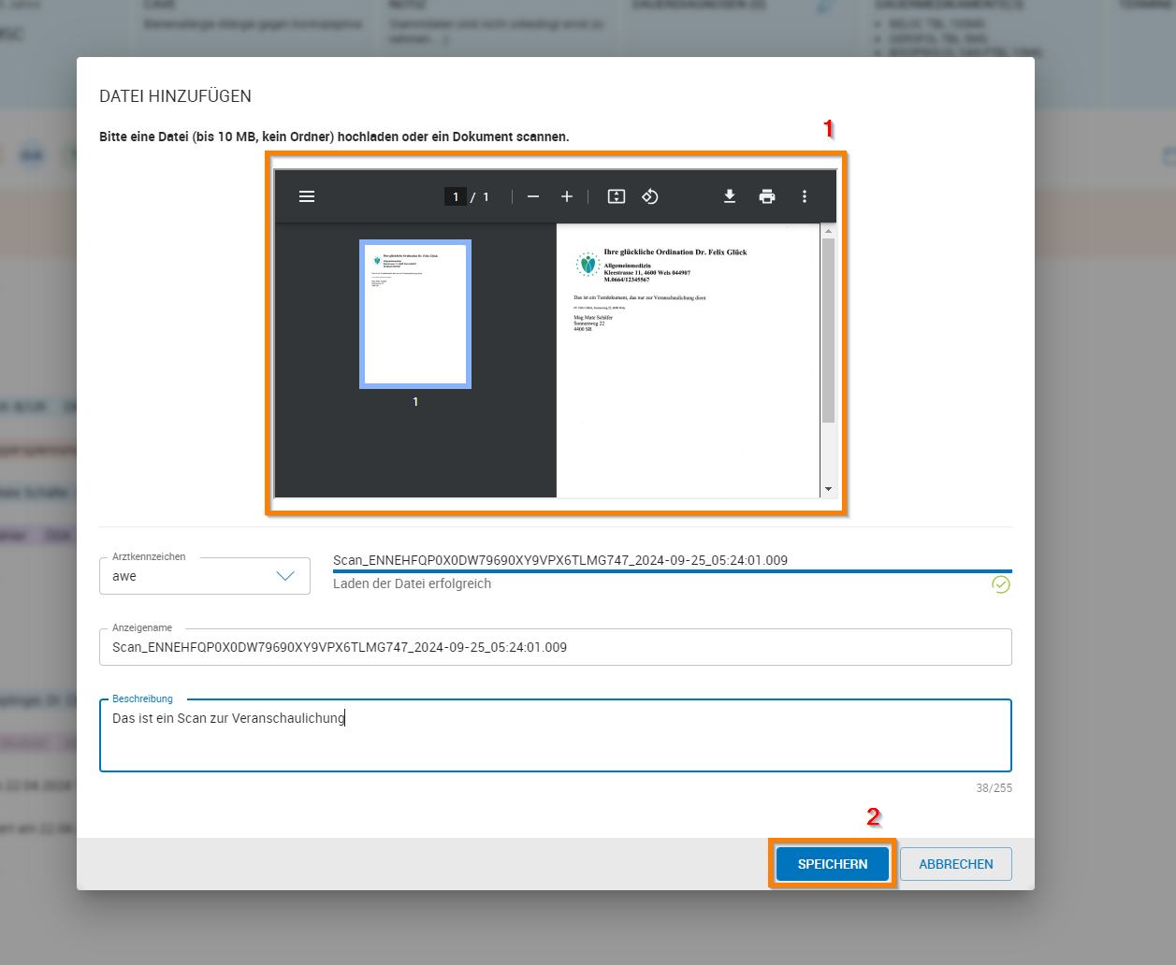Viewport: 1176px width, 965px height.
Task: Cancel the upload via ABBRECHEN
Action: (955, 863)
